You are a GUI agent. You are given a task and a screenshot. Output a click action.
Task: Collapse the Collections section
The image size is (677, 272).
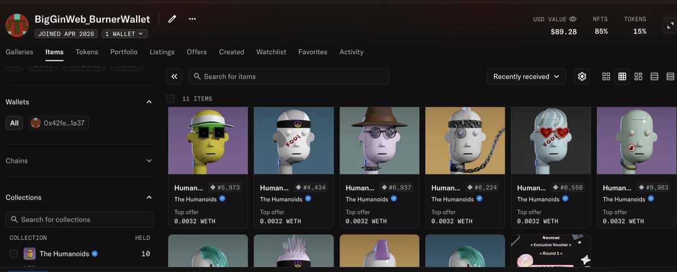click(x=149, y=198)
